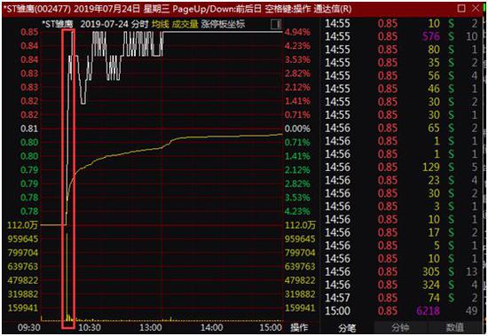Click the 0.00% label on the right axis

coord(297,129)
